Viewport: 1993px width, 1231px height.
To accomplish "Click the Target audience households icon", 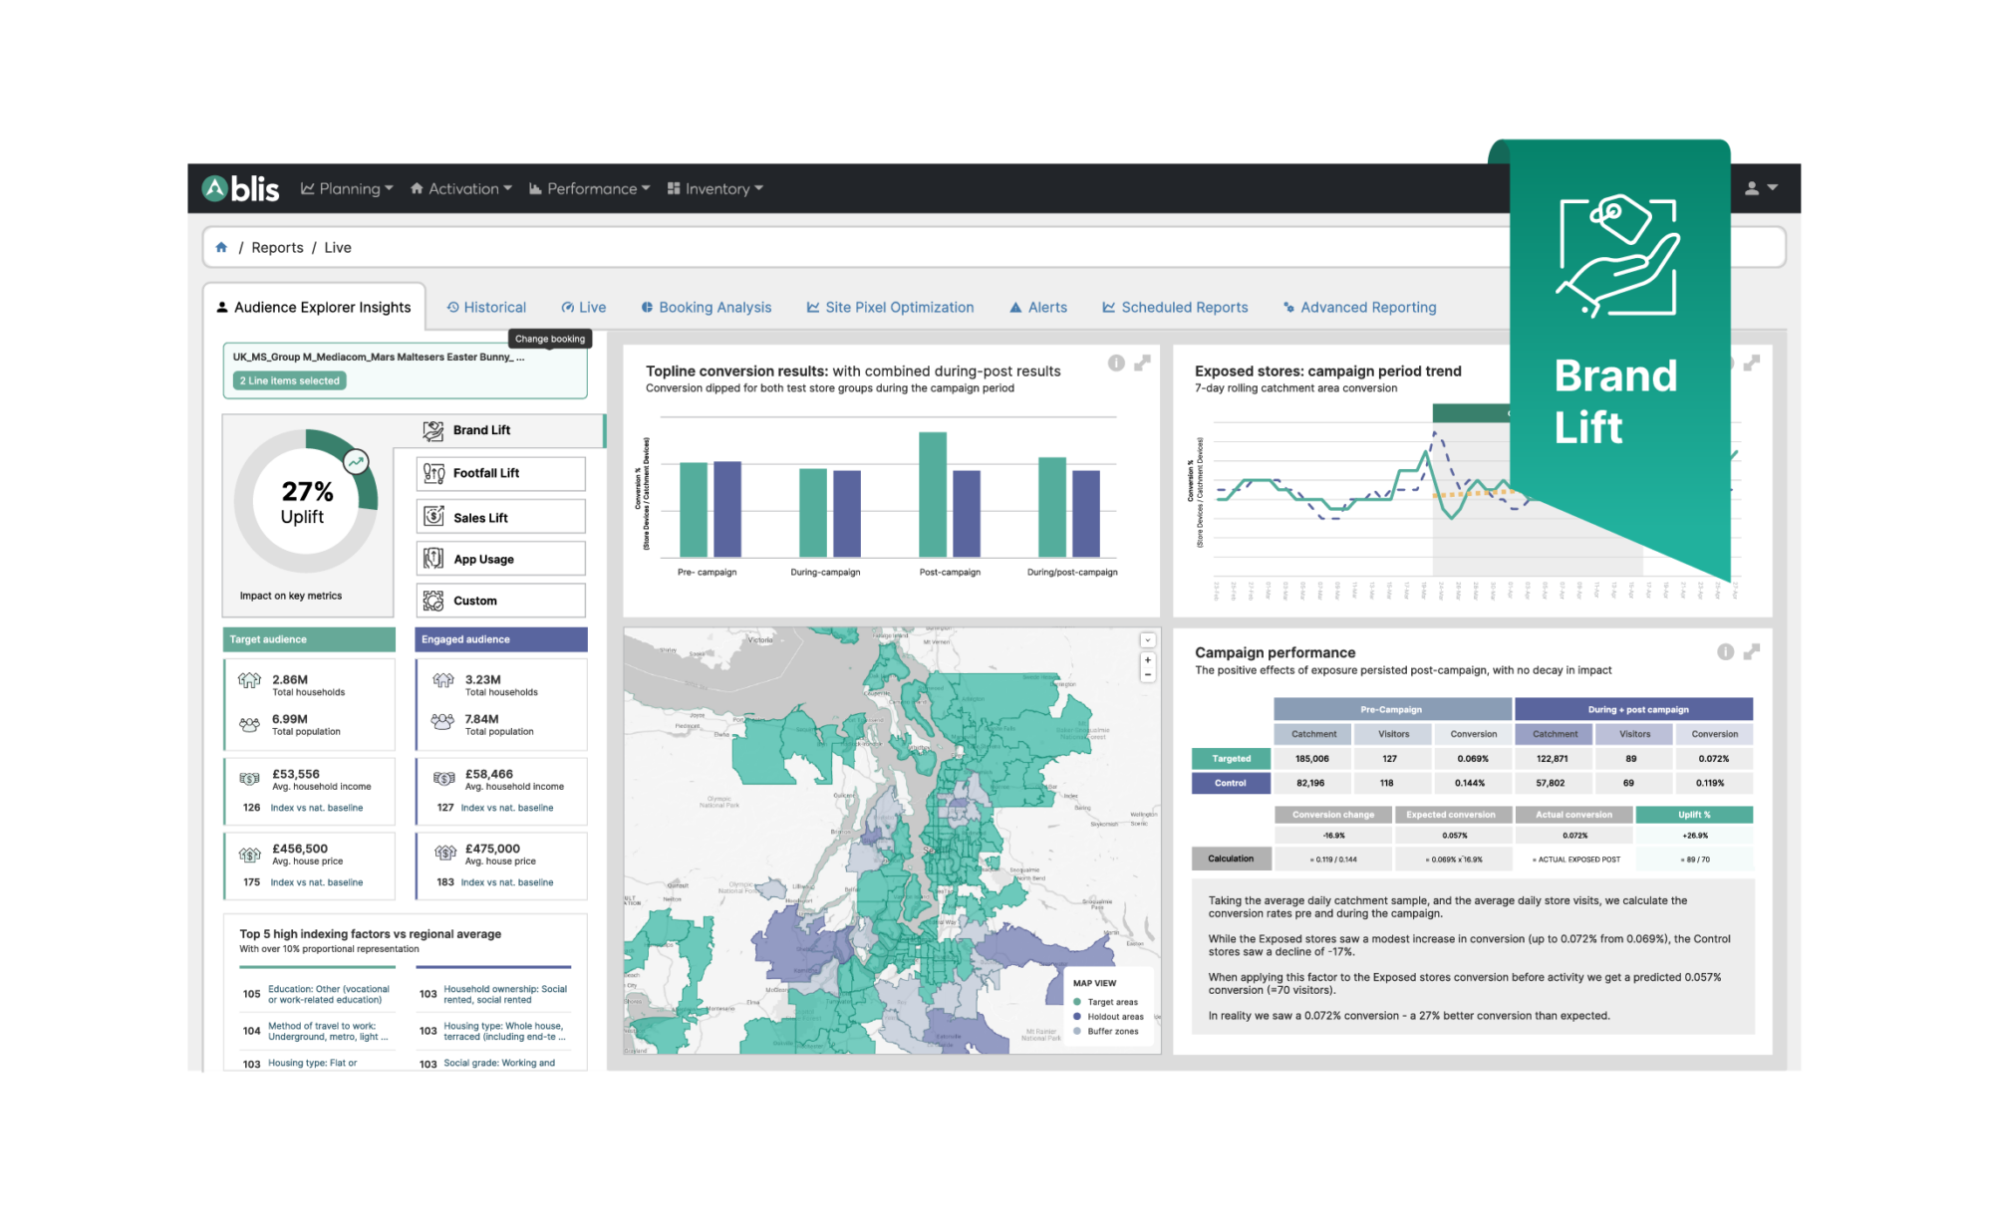I will [x=249, y=680].
